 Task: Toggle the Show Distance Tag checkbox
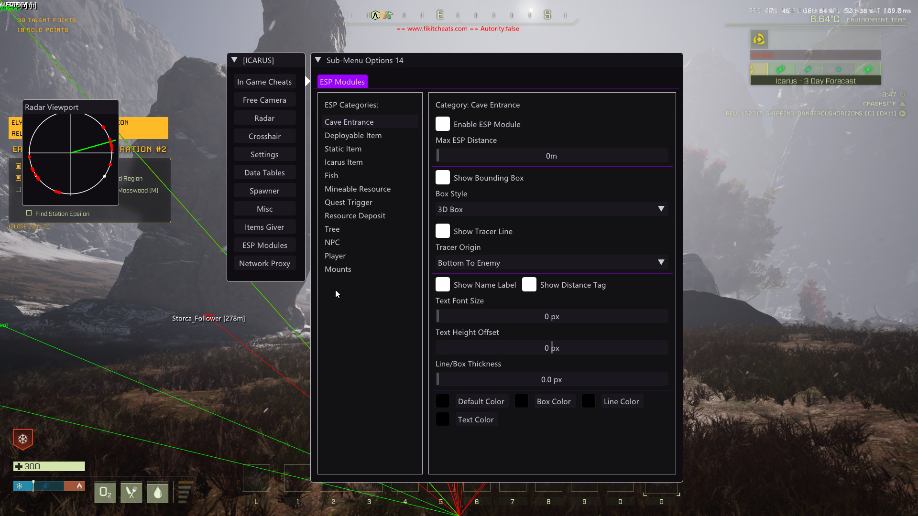[529, 285]
